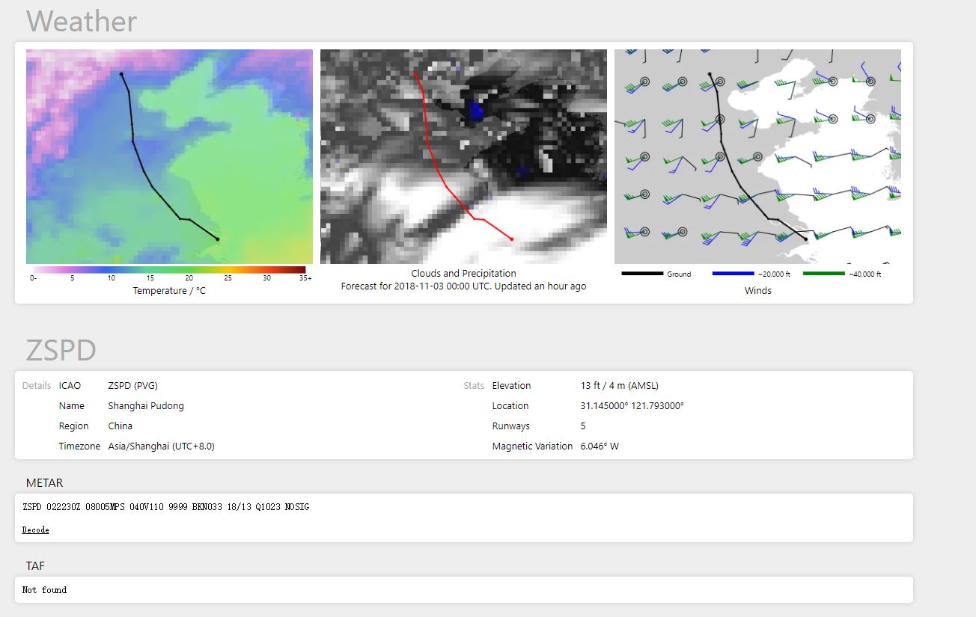Screen dimensions: 976x617
Task: Click the name value 'Shanghai Pudong'
Action: point(146,406)
